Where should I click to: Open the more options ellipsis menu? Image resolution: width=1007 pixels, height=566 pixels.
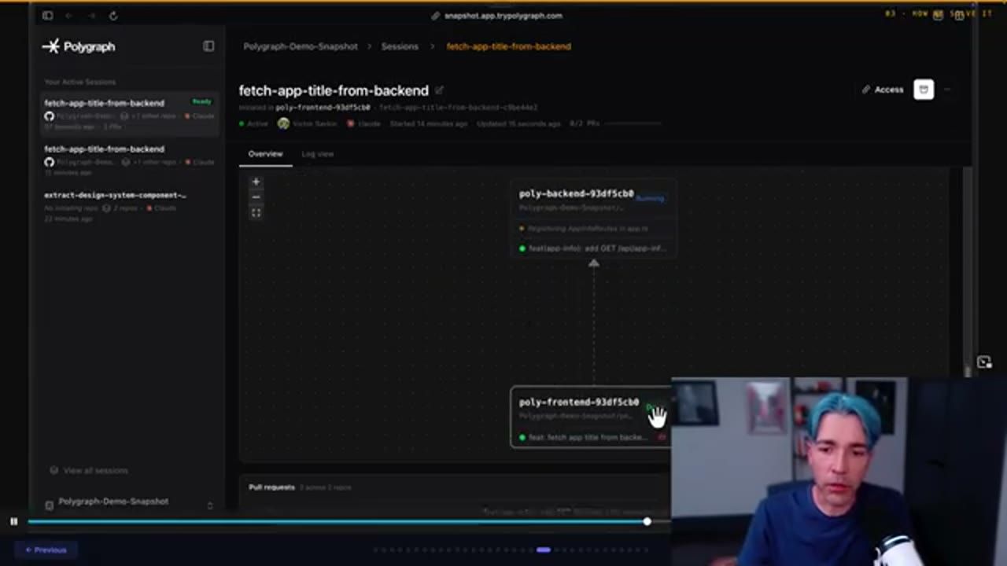(947, 90)
